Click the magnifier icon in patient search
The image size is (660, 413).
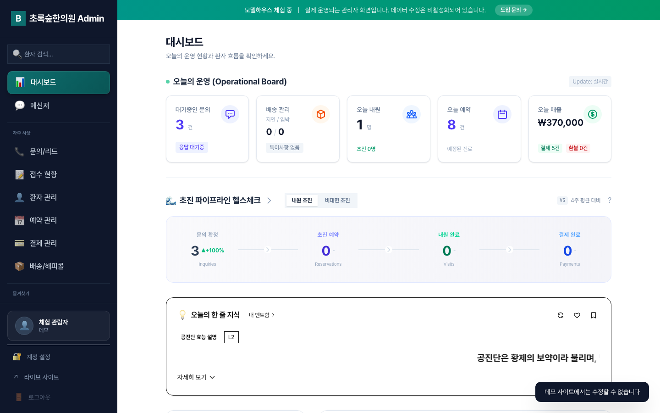coord(17,54)
